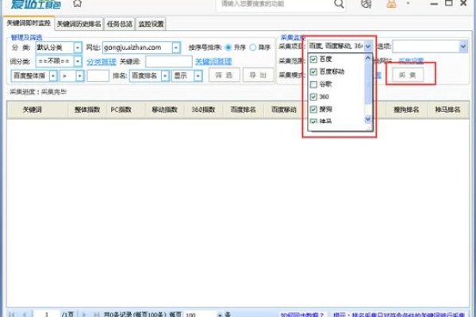Check the 谷歌 checkbox

click(x=313, y=84)
